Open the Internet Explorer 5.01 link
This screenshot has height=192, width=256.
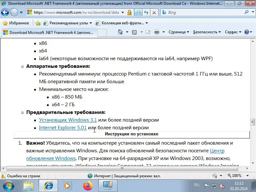point(63,127)
